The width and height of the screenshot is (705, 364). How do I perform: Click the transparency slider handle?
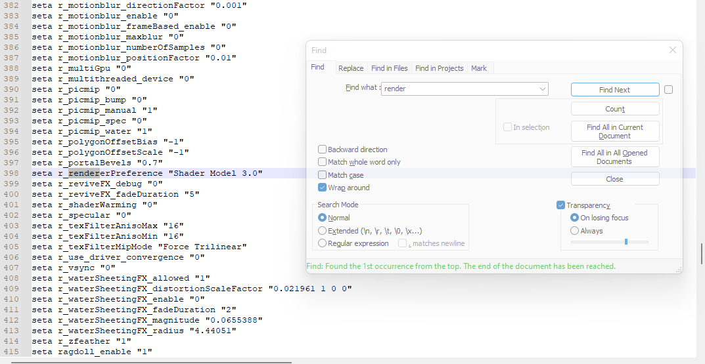625,242
